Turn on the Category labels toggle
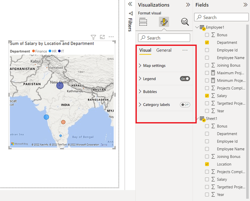The width and height of the screenshot is (250, 201). tap(185, 104)
